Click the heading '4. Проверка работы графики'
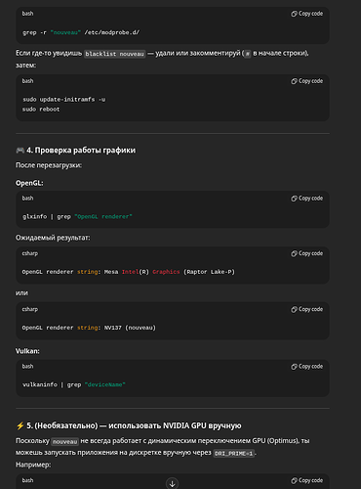The width and height of the screenshot is (361, 489). coord(81,151)
